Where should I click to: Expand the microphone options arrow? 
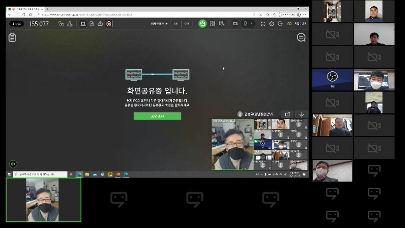click(x=252, y=24)
